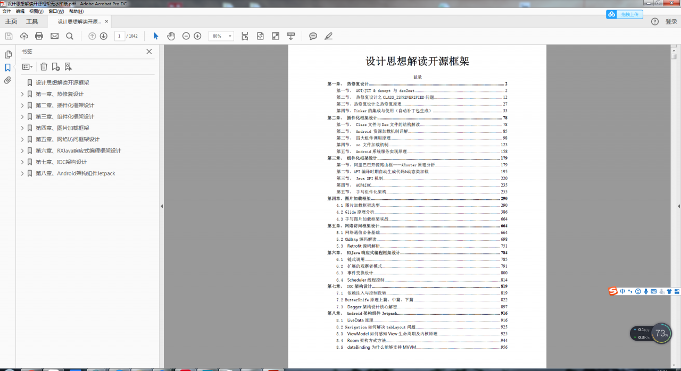The width and height of the screenshot is (681, 371).
Task: Open the Sogou toolbox grid icon
Action: point(677,291)
